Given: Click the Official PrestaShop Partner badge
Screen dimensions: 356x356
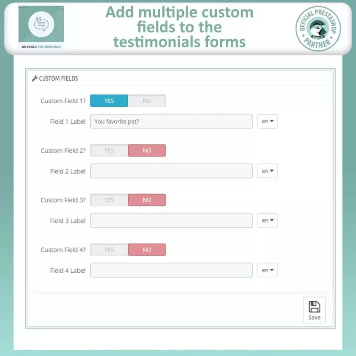Looking at the screenshot, I should tap(318, 28).
